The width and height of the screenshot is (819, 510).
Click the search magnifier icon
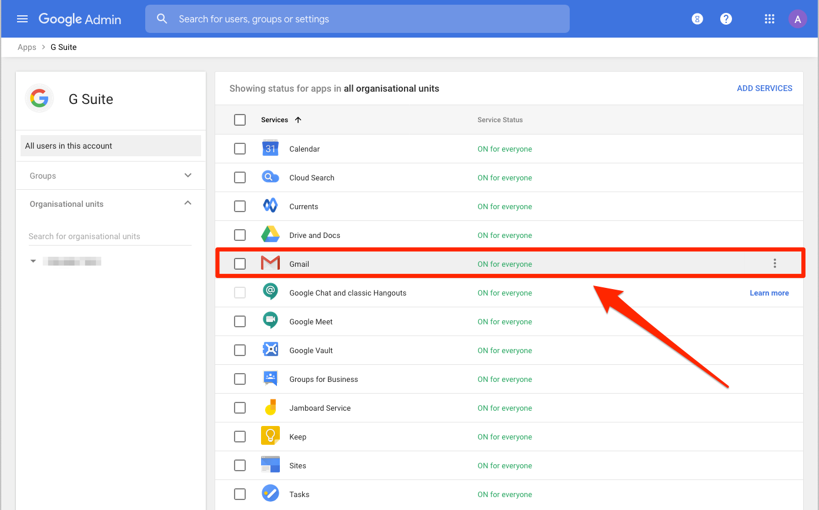[x=162, y=19]
